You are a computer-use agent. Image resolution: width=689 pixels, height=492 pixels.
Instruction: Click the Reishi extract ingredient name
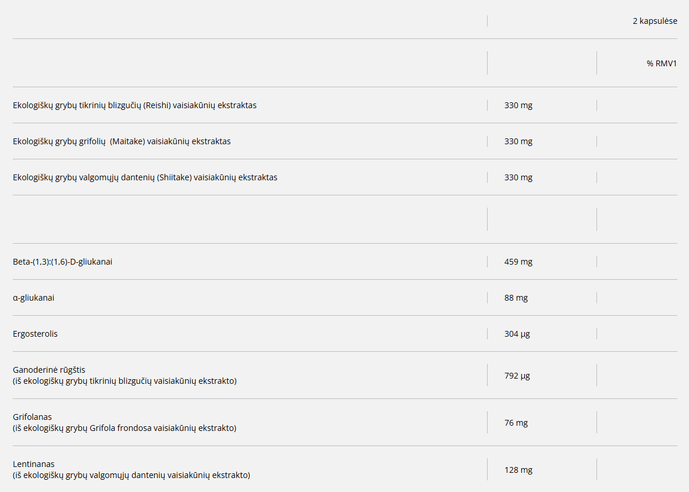click(134, 105)
